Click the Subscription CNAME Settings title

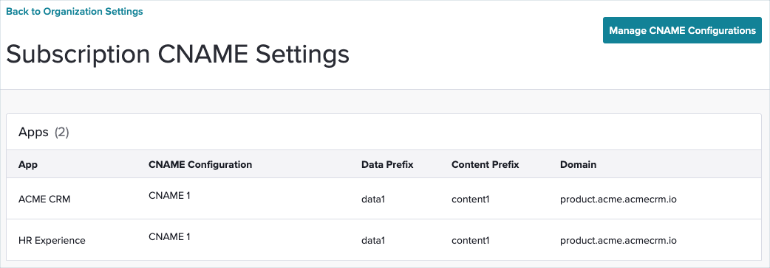[x=178, y=54]
